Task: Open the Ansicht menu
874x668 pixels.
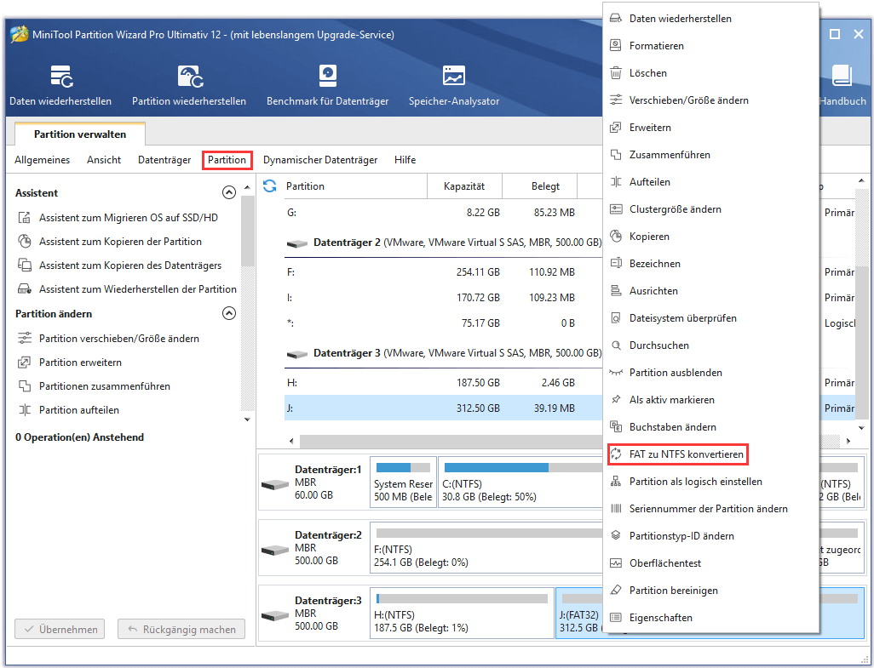Action: pos(104,160)
